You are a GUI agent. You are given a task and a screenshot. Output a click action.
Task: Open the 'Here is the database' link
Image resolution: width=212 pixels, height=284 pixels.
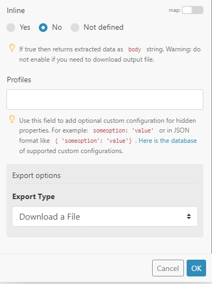point(168,141)
